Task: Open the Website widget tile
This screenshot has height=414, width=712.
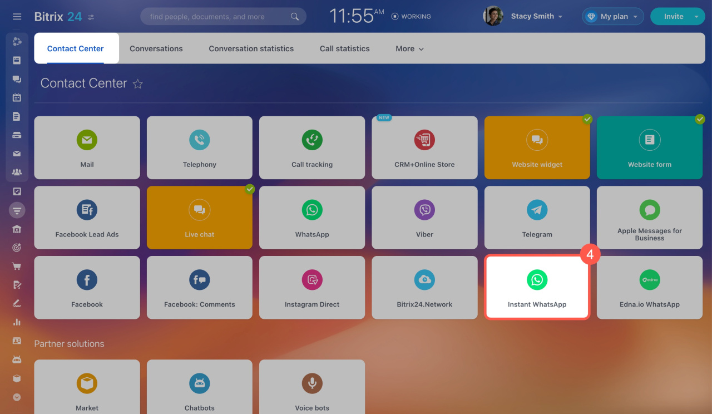Action: (537, 147)
